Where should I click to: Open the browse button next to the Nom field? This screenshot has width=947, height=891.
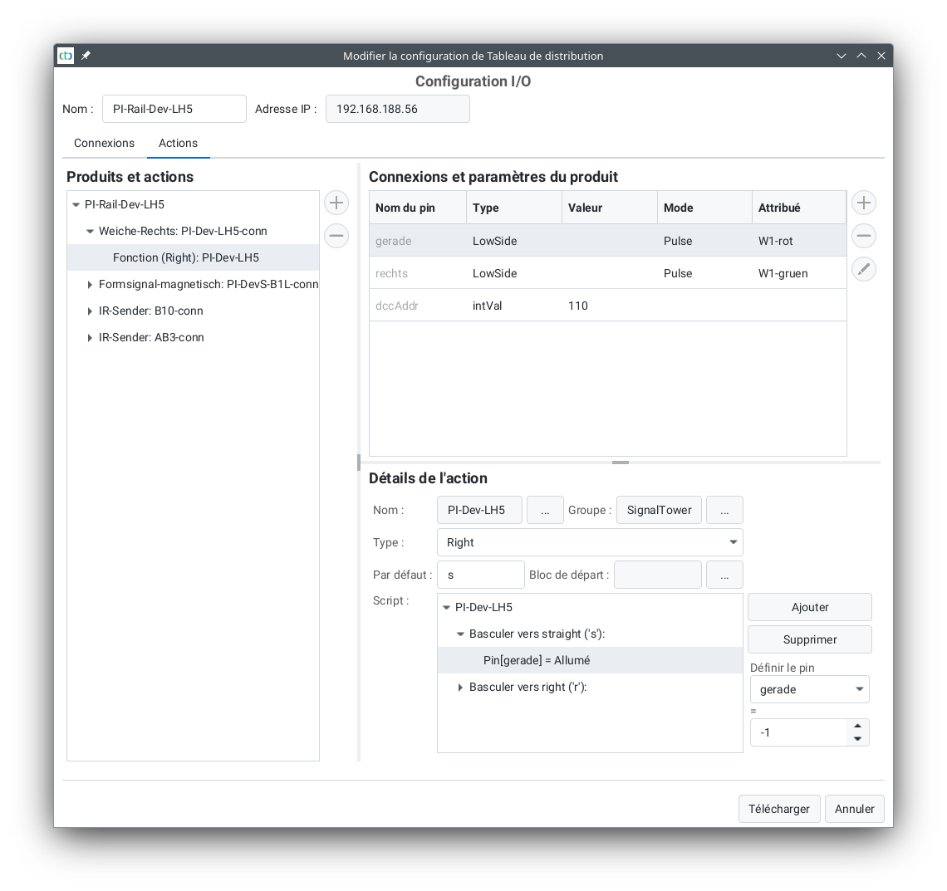(x=545, y=510)
